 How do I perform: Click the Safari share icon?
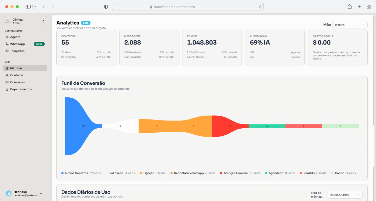(x=350, y=7)
